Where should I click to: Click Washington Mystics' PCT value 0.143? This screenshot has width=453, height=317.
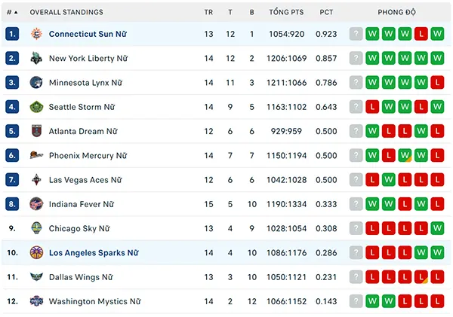tap(326, 301)
